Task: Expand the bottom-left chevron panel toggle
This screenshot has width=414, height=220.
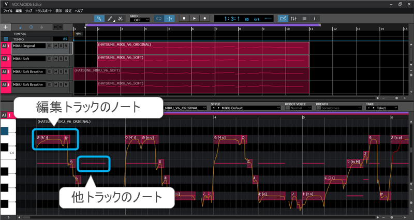Action: click(x=8, y=217)
